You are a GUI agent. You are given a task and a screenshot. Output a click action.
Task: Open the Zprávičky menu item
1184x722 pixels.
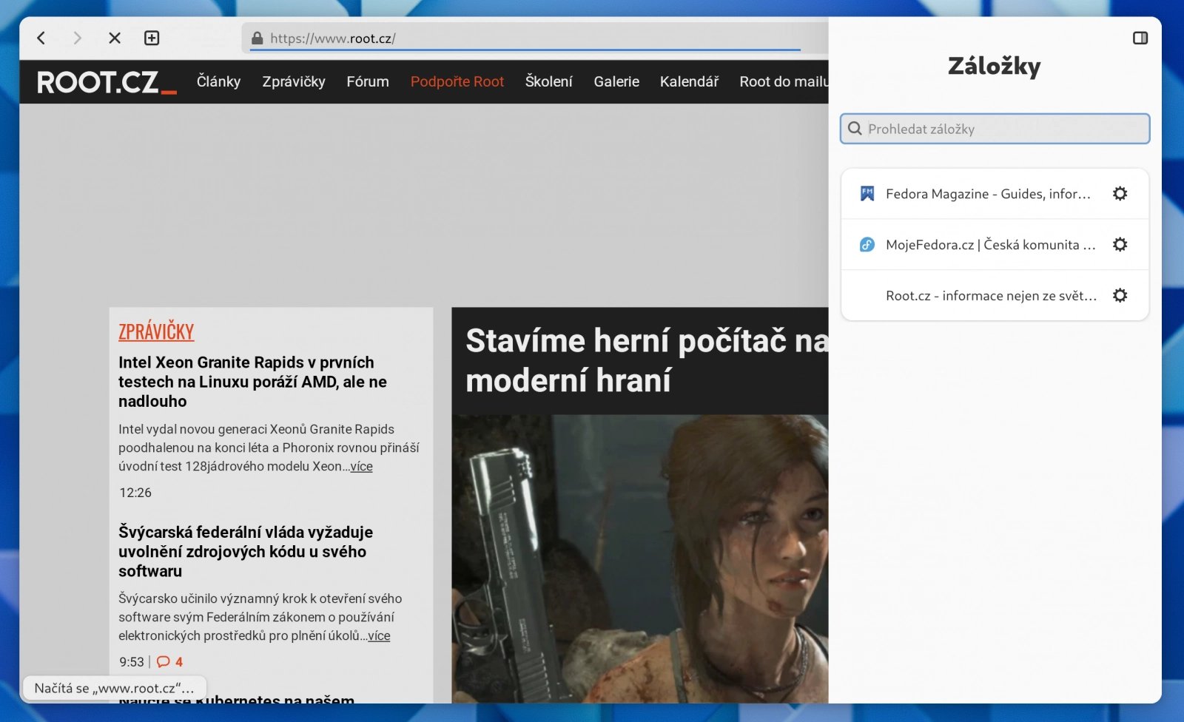point(294,81)
